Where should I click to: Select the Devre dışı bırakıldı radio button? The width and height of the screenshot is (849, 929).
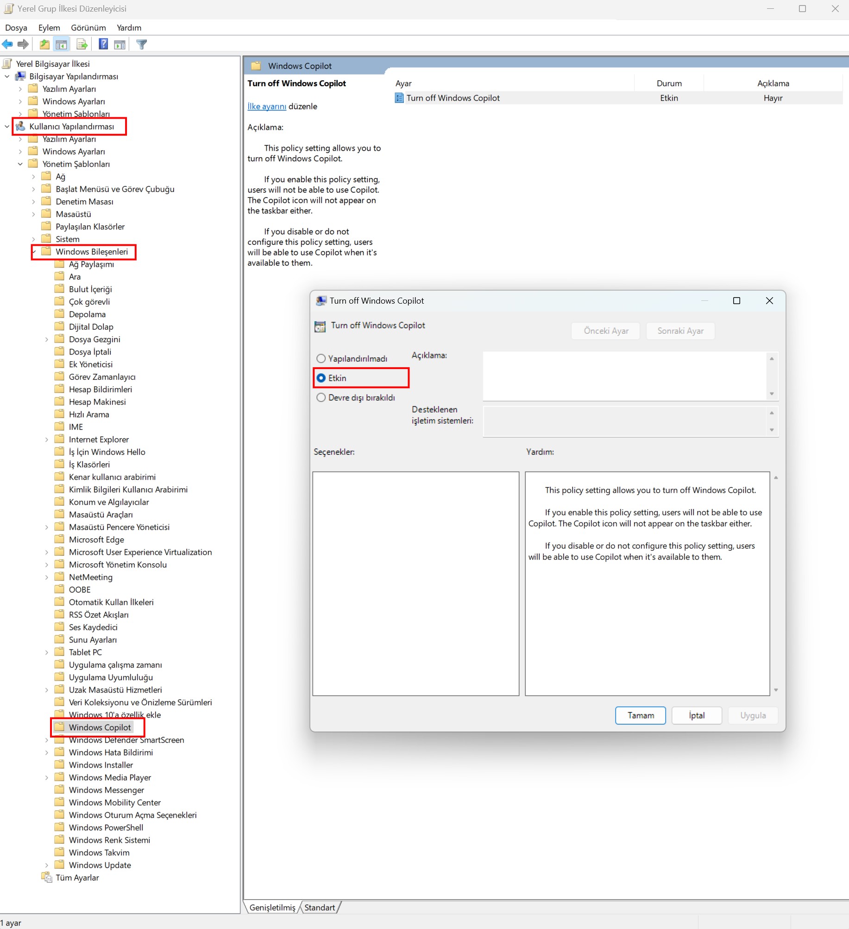321,397
